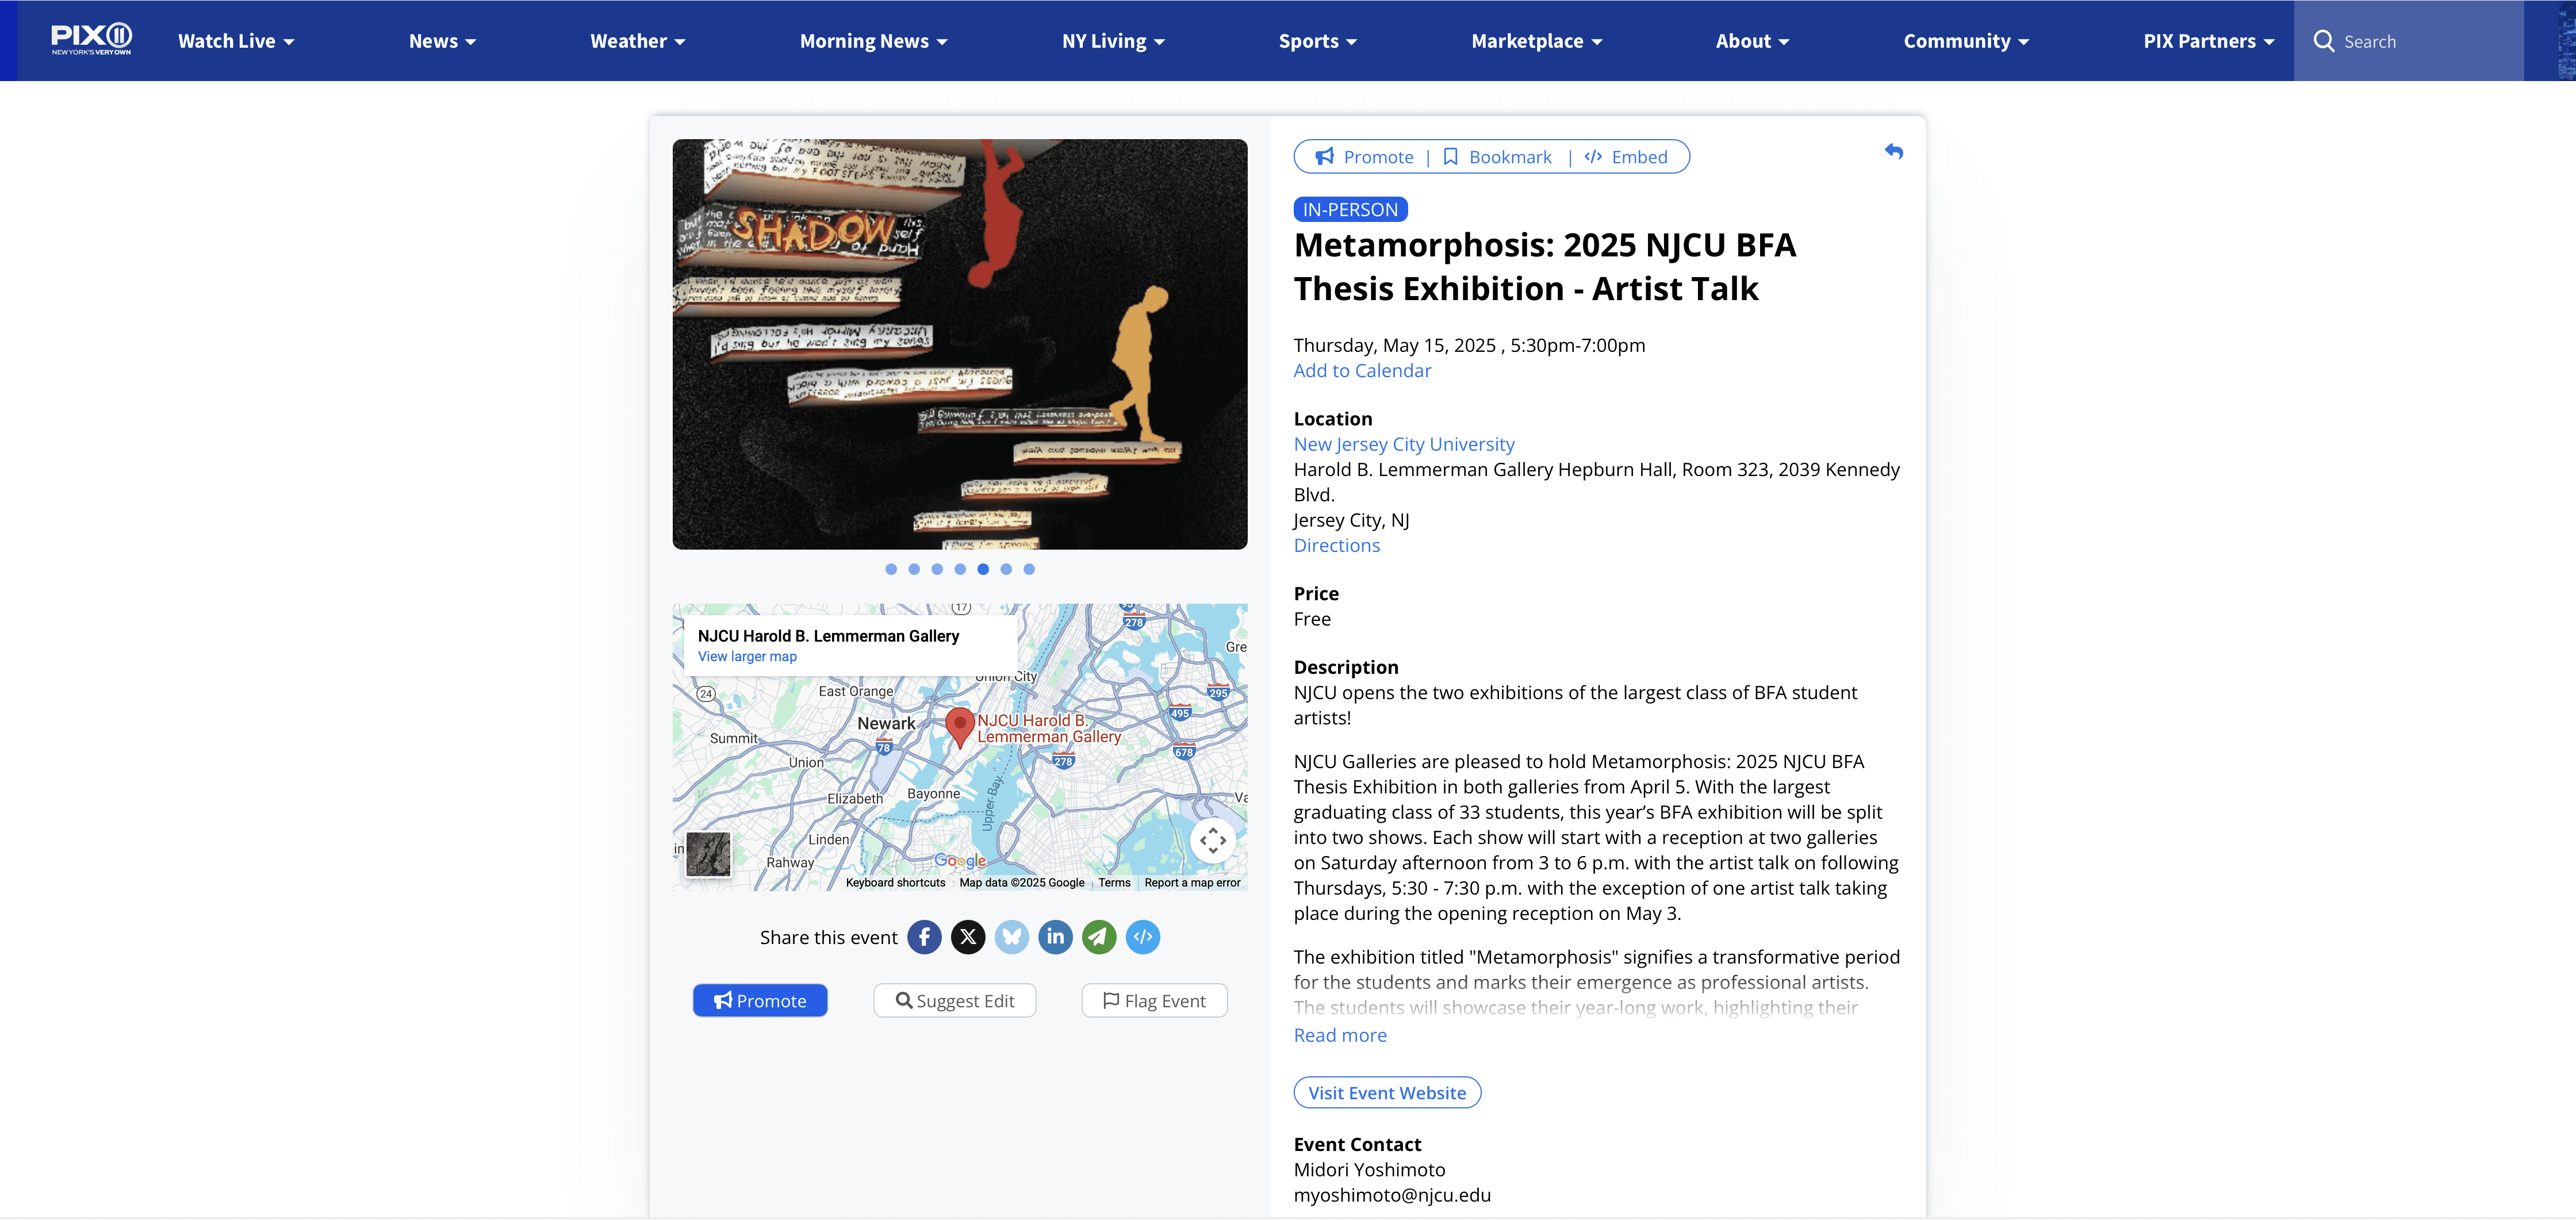Image resolution: width=2576 pixels, height=1220 pixels.
Task: Click Visit Event Website button
Action: coord(1387,1093)
